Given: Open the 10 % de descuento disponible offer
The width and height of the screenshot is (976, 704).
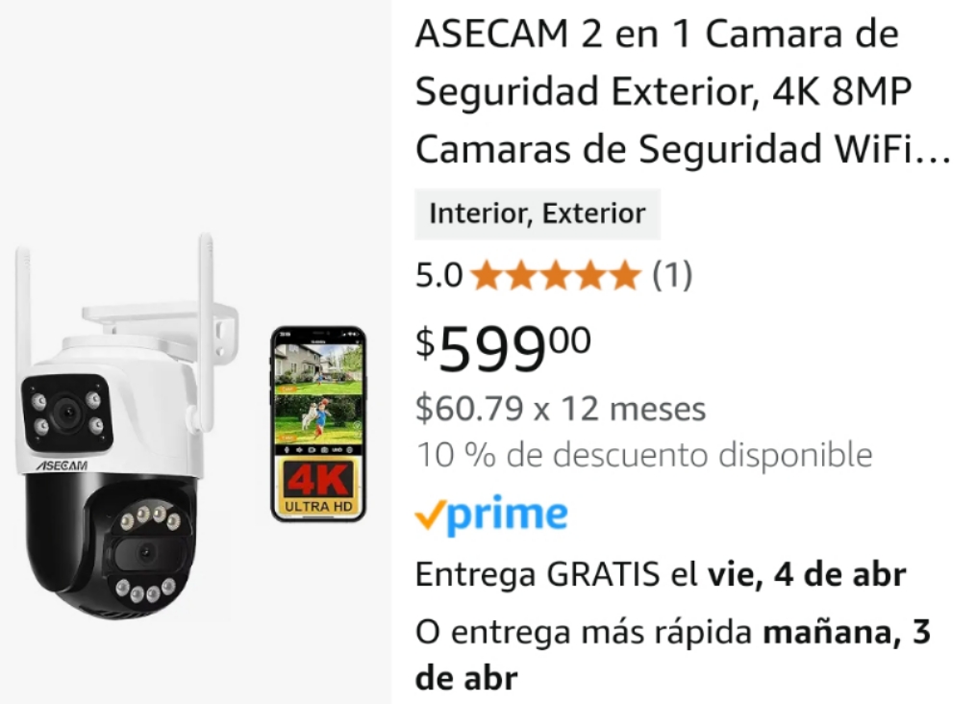Looking at the screenshot, I should [644, 454].
